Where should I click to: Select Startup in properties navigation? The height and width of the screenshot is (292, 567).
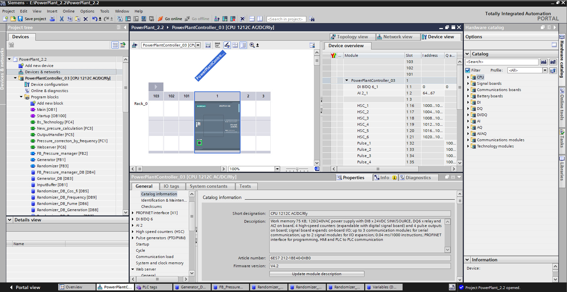143,244
